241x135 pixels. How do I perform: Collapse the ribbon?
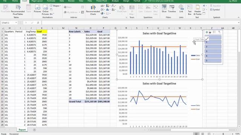coord(238,18)
